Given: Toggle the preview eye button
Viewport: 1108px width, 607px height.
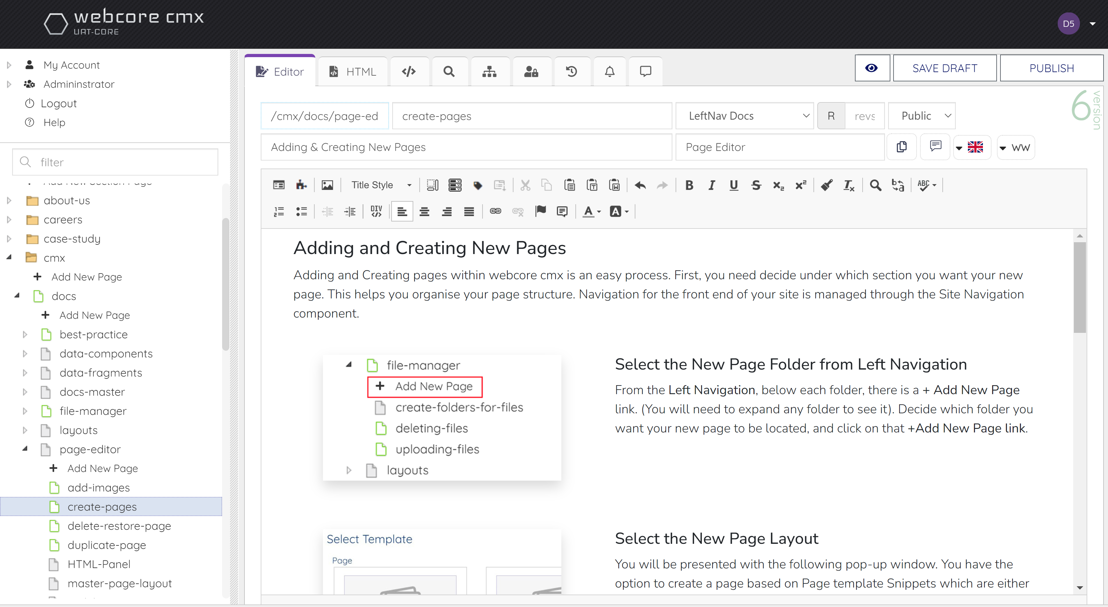Looking at the screenshot, I should pyautogui.click(x=872, y=68).
